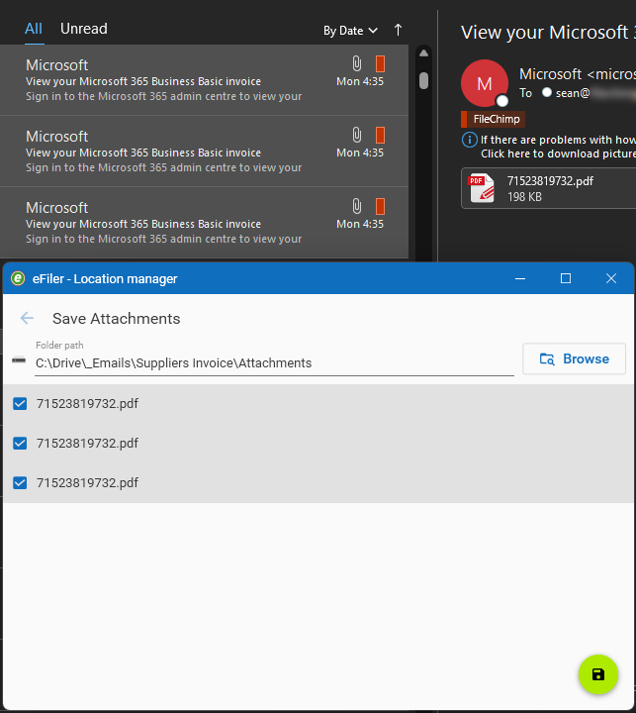Click the 'Click here to download pictures' notice
The height and width of the screenshot is (713, 636).
click(x=558, y=153)
